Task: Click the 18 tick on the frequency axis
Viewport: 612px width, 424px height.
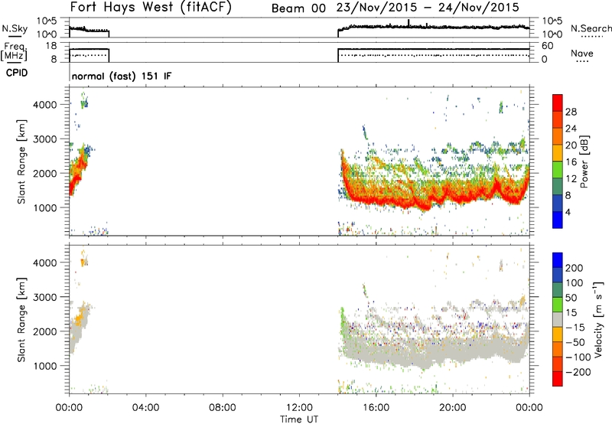Action: click(50, 46)
